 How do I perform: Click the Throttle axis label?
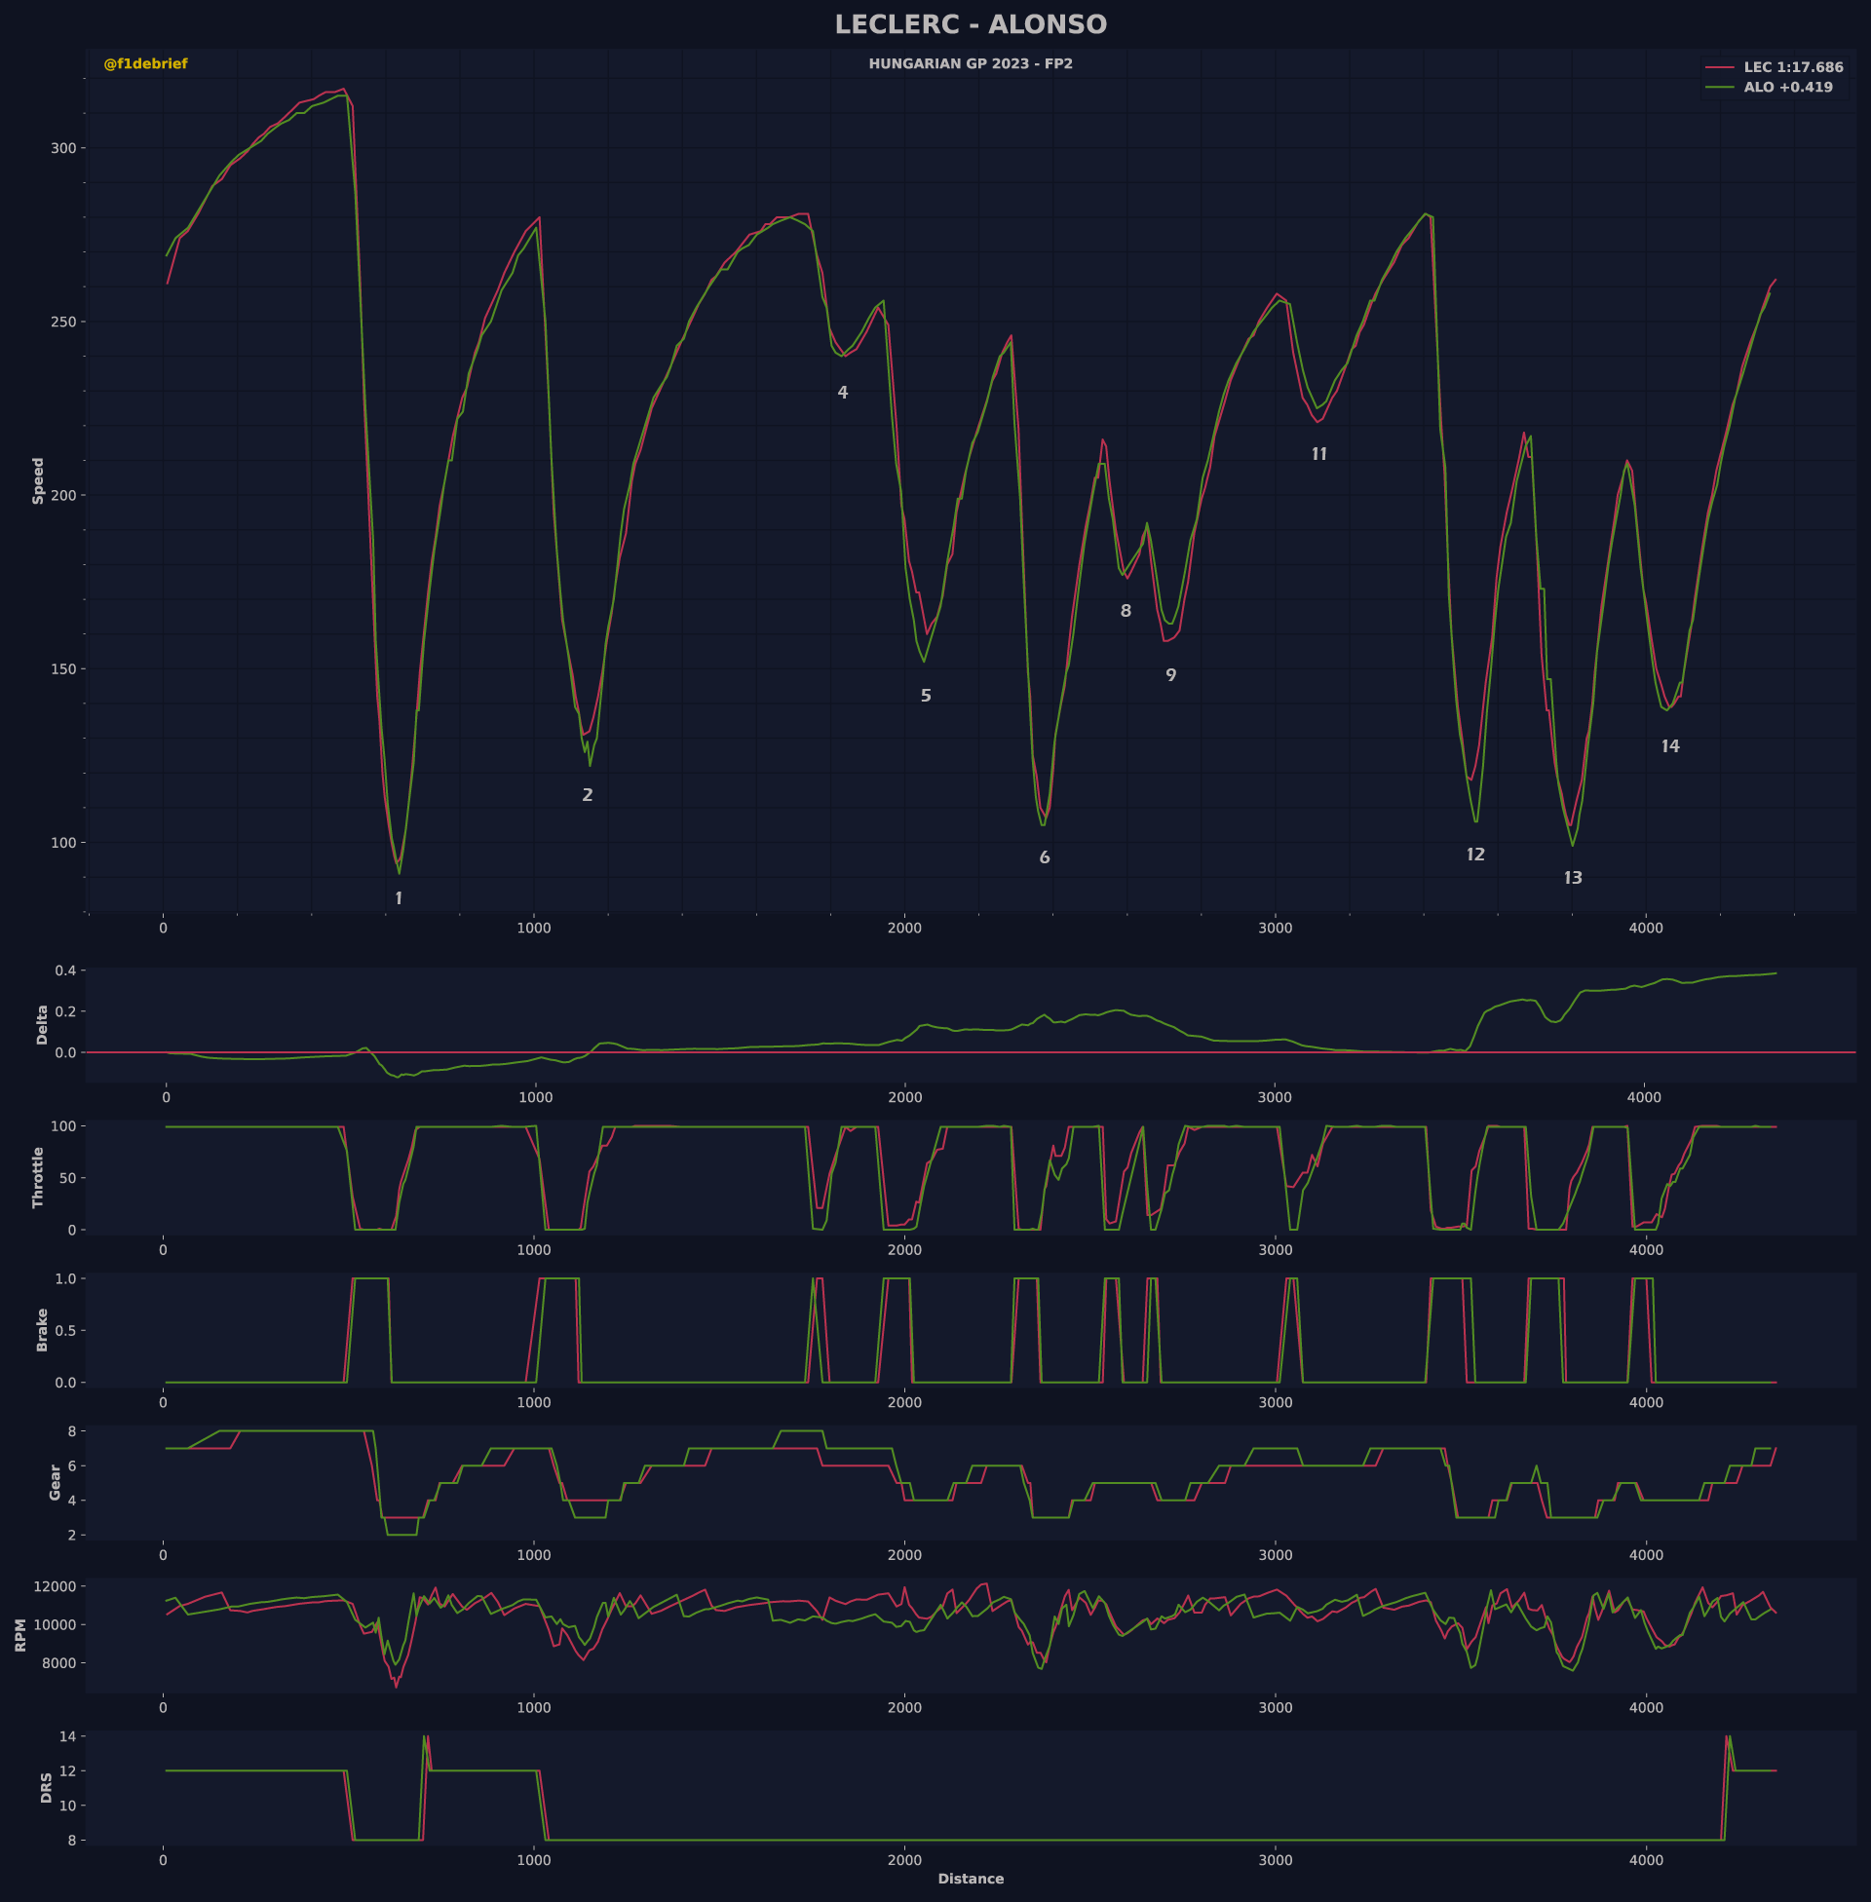(x=38, y=1177)
